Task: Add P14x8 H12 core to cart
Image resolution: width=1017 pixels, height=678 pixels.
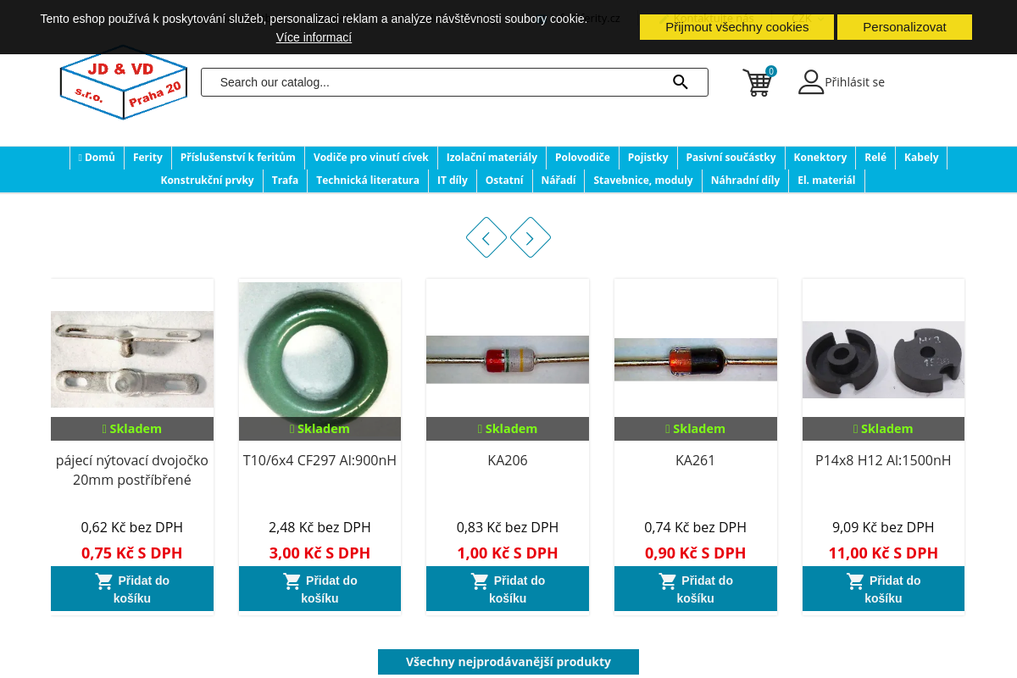Action: point(883,589)
